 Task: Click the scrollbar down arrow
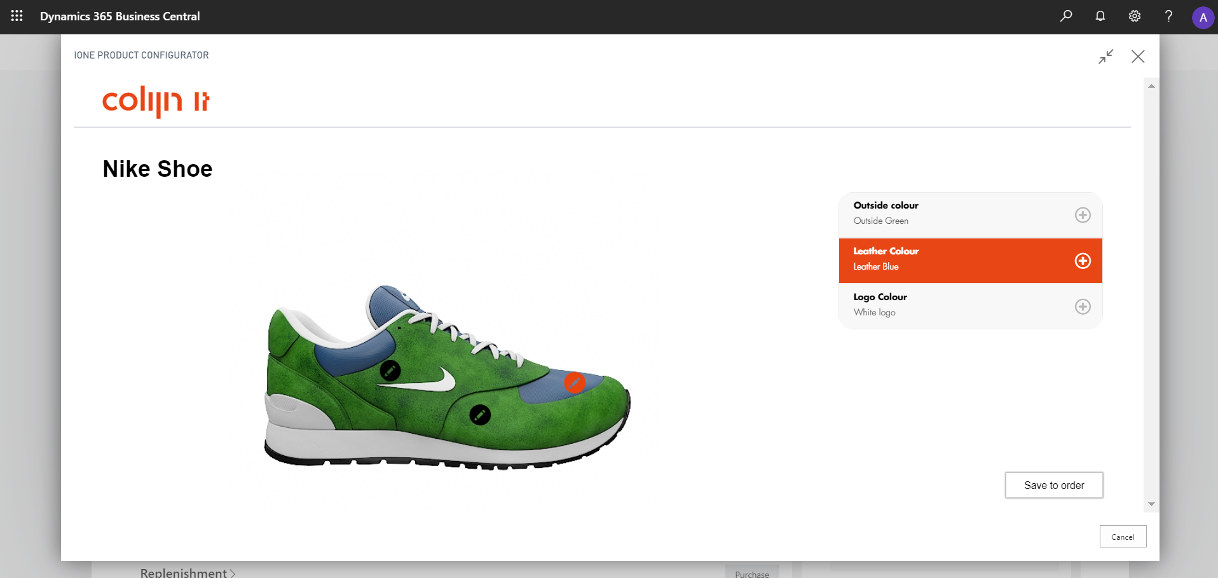(x=1151, y=504)
